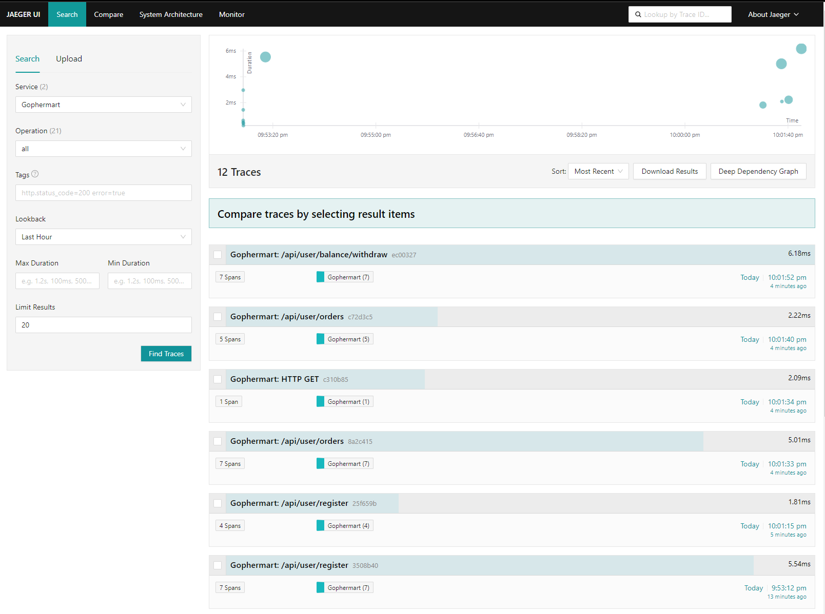Click the 9:53:12 pm timestamp

[789, 588]
